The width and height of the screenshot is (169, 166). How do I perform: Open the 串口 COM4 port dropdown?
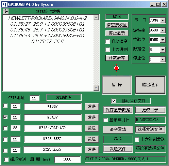[163, 20]
